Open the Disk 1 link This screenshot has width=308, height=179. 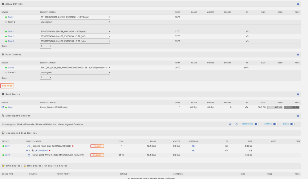pyautogui.click(x=11, y=32)
